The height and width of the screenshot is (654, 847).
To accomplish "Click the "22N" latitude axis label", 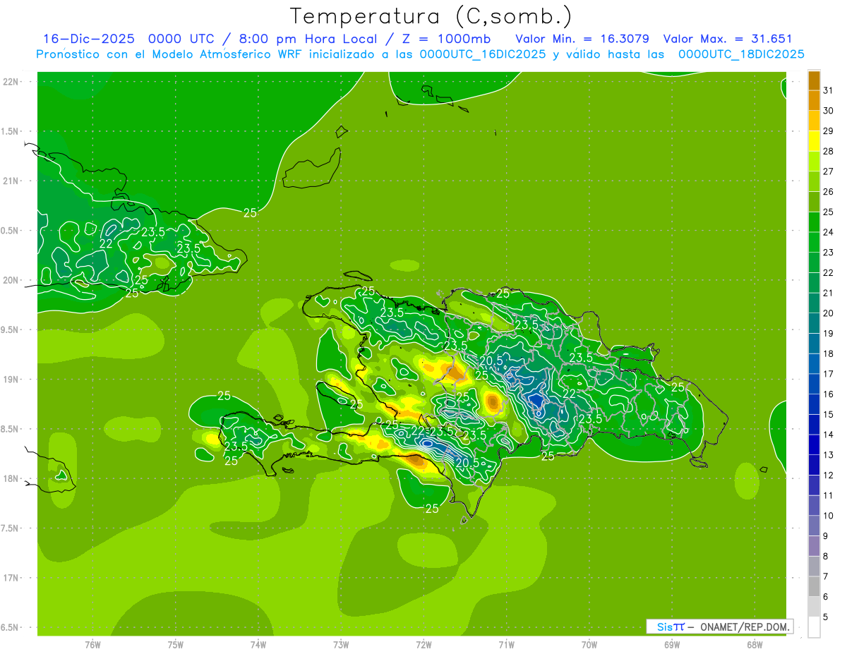I will (x=11, y=82).
